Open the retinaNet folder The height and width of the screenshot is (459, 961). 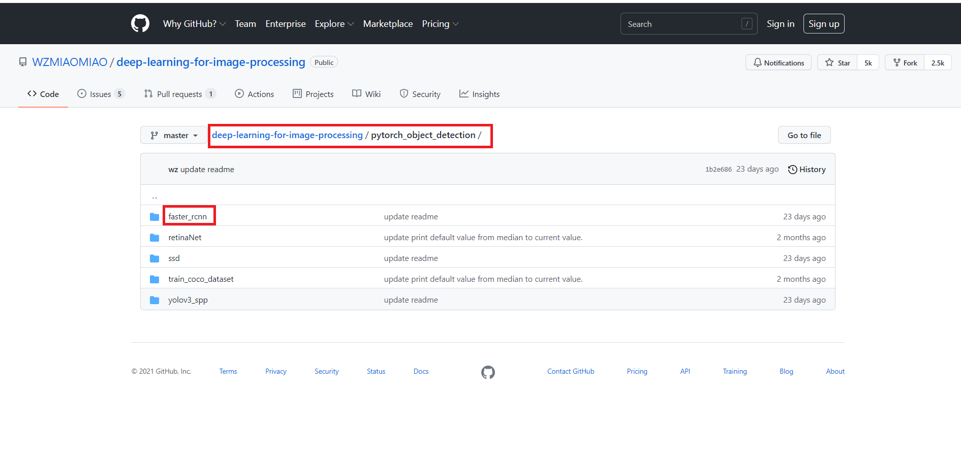tap(185, 238)
